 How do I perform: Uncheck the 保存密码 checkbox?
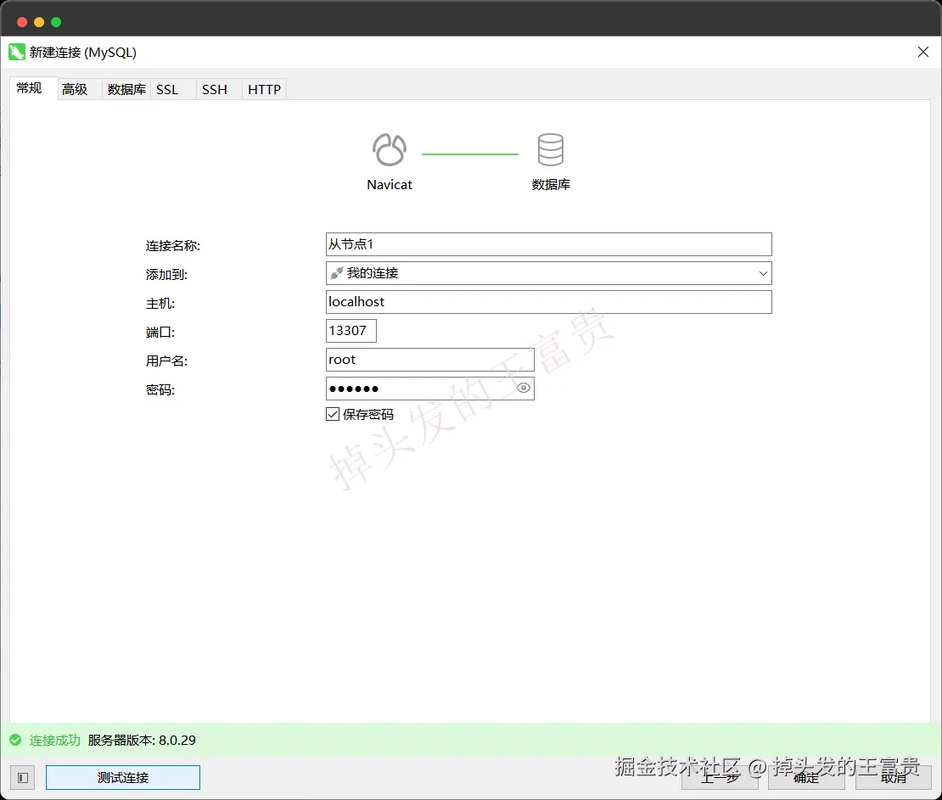332,414
